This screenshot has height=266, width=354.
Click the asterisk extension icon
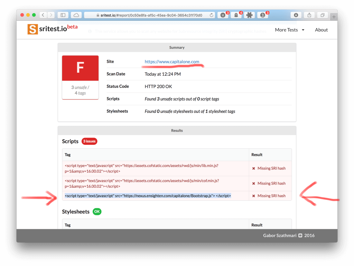coord(250,15)
